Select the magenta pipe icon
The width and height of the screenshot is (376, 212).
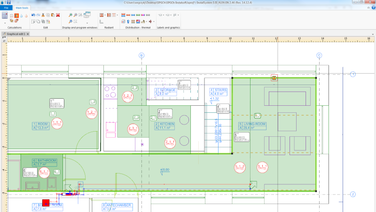[x=143, y=15]
